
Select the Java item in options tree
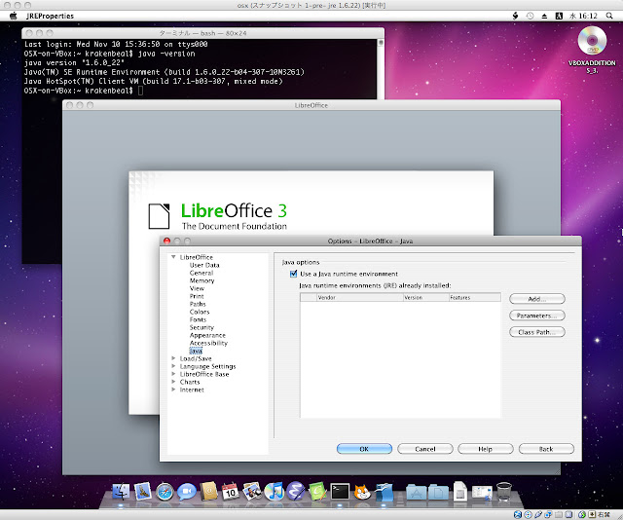pyautogui.click(x=196, y=351)
